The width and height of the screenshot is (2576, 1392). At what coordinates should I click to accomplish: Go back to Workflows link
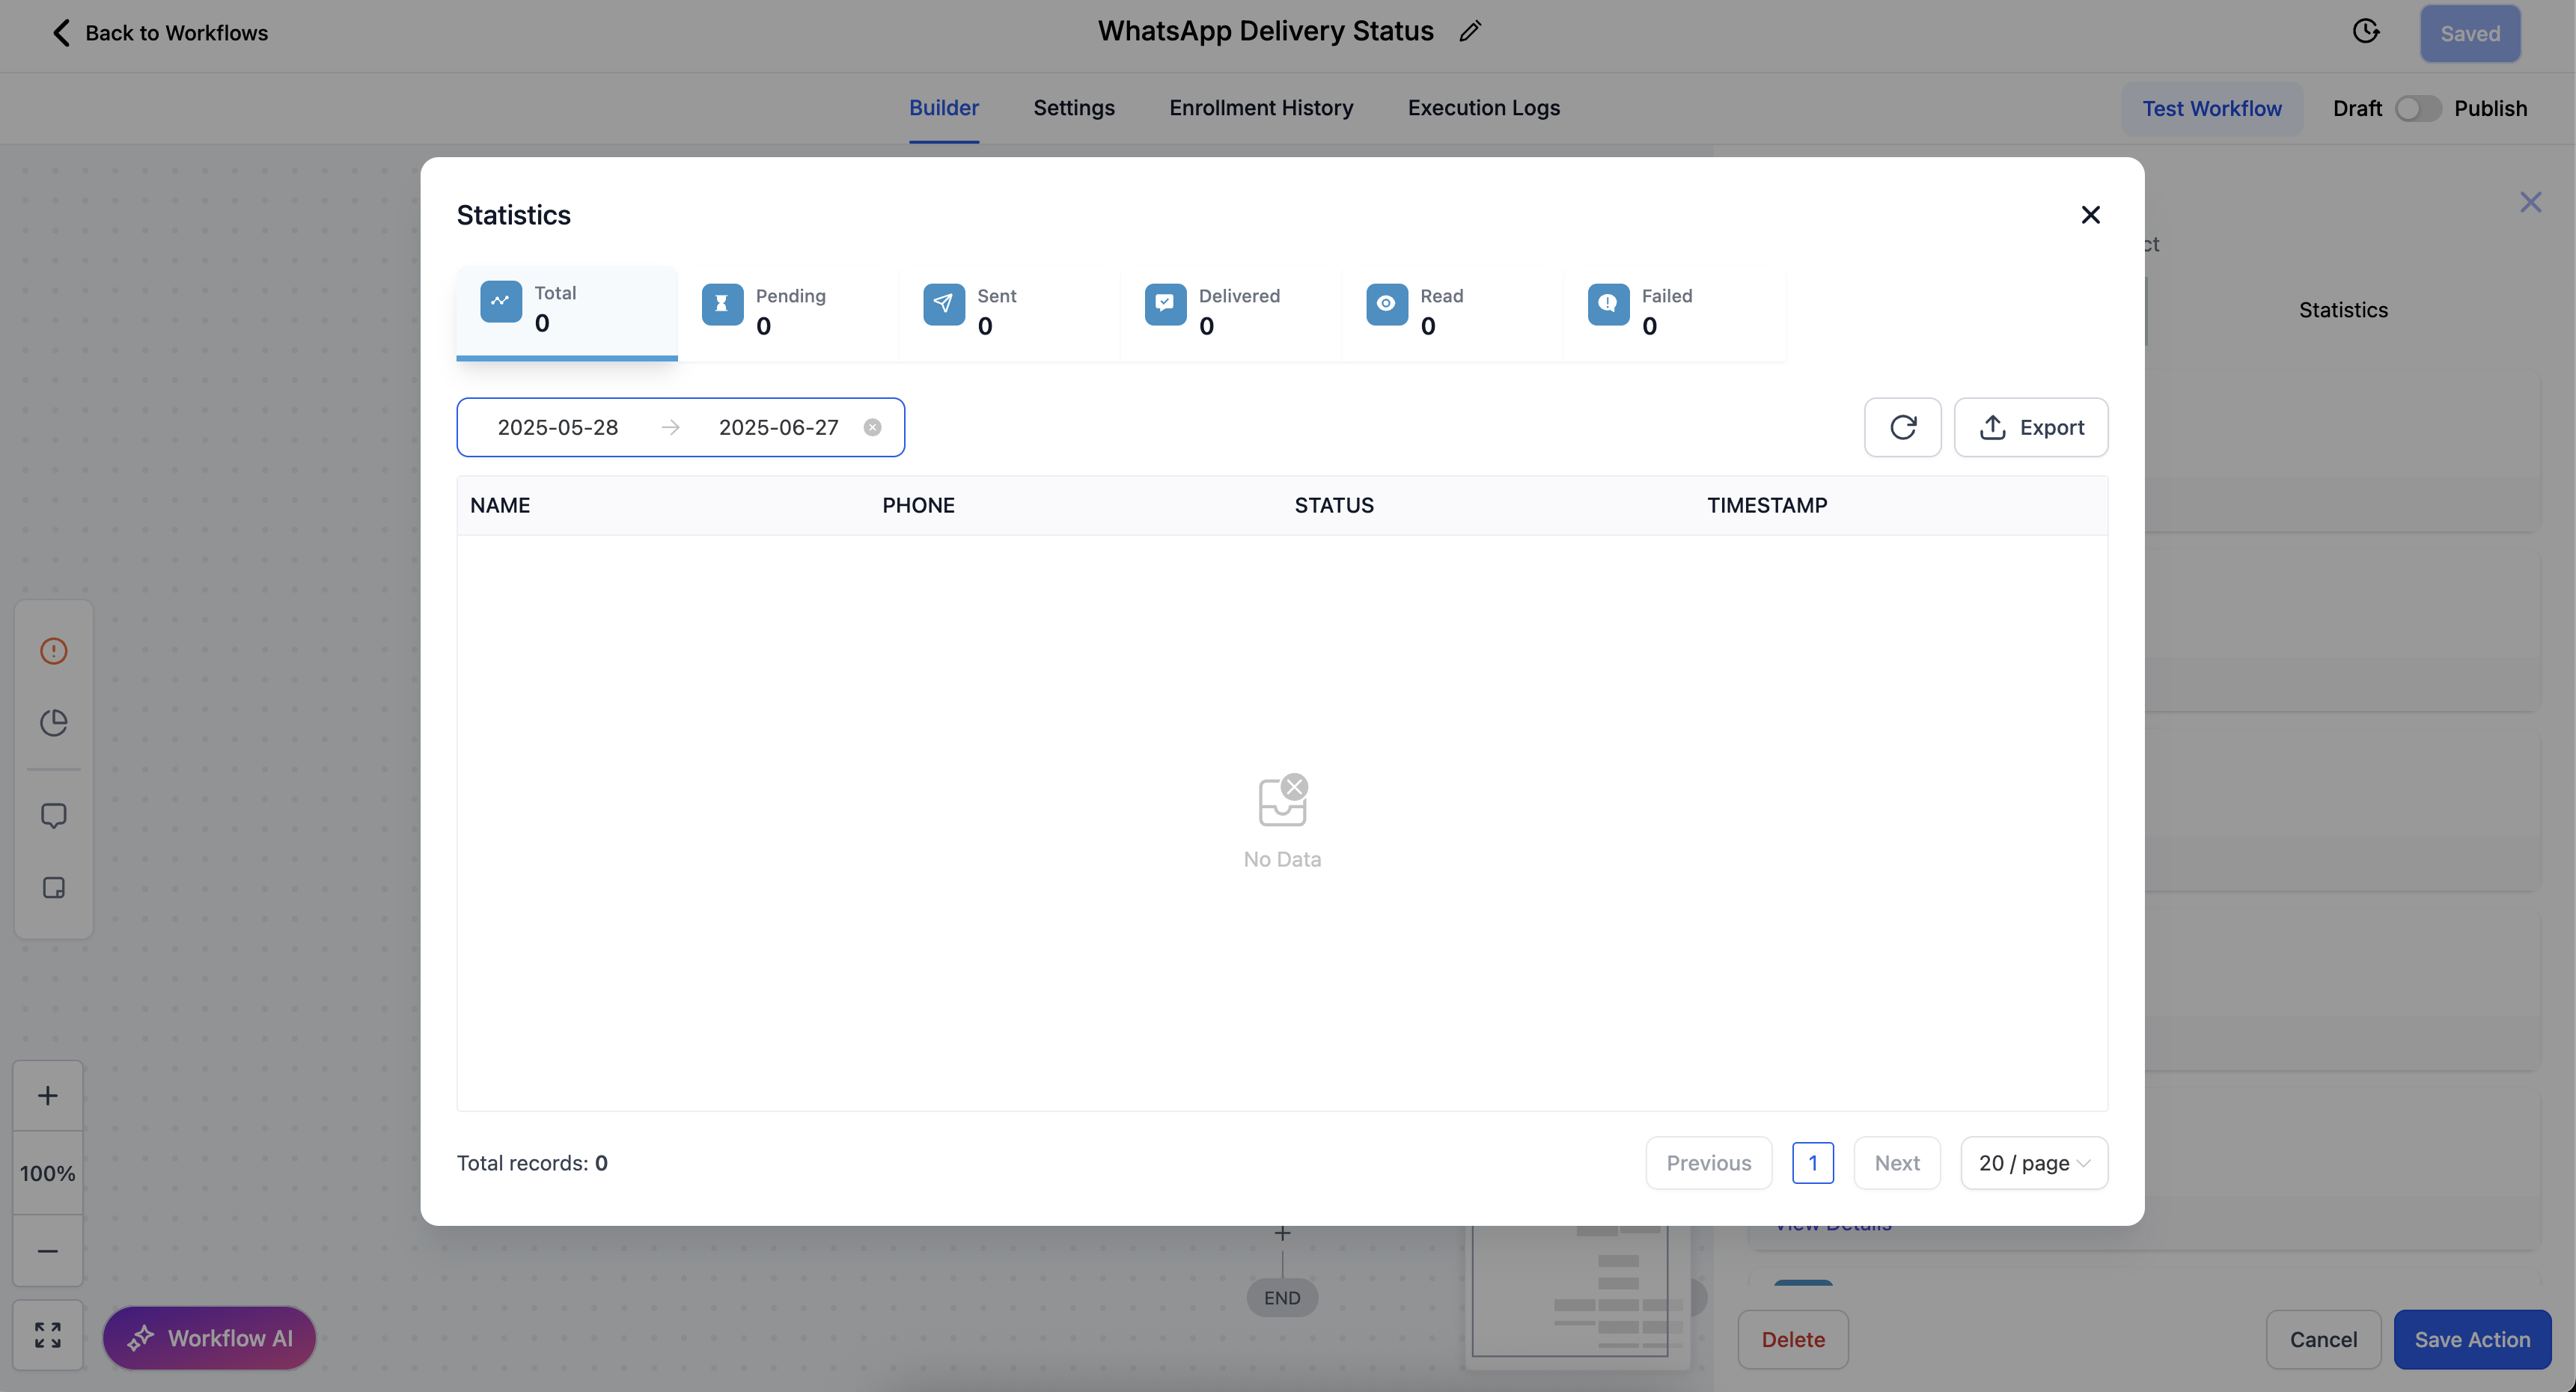160,33
